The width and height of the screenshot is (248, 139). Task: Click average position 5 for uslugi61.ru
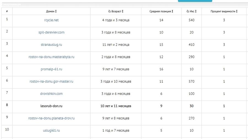click(161, 130)
